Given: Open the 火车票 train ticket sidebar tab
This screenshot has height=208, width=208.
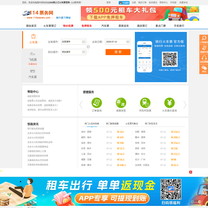Looking at the screenshot, I should point(33,40).
